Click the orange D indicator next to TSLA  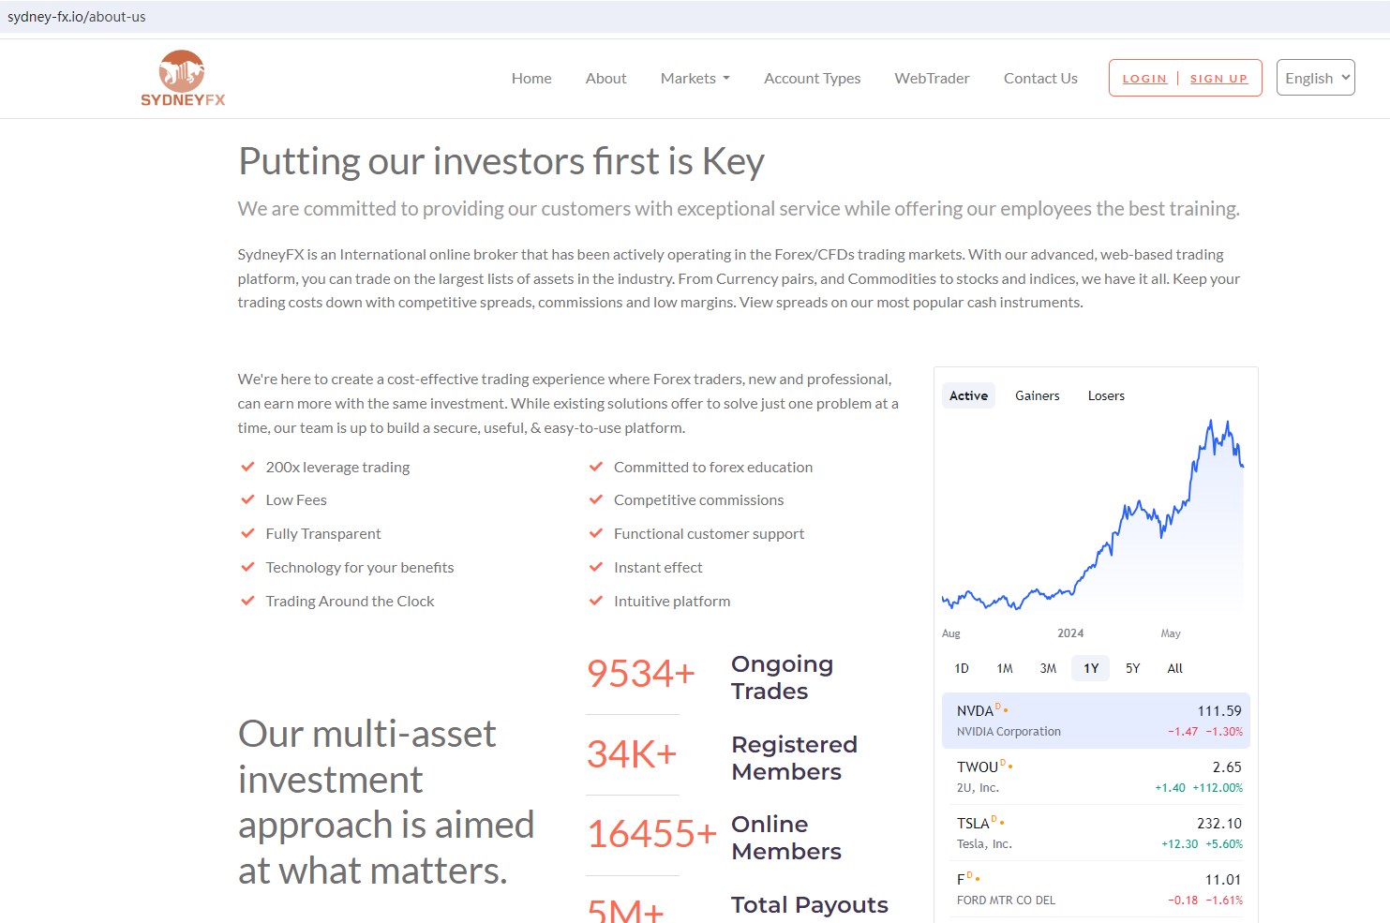click(x=994, y=819)
